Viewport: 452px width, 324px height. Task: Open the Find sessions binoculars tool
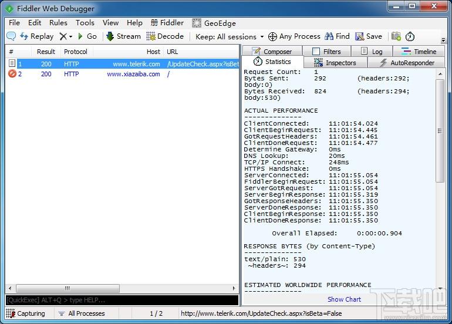click(337, 36)
